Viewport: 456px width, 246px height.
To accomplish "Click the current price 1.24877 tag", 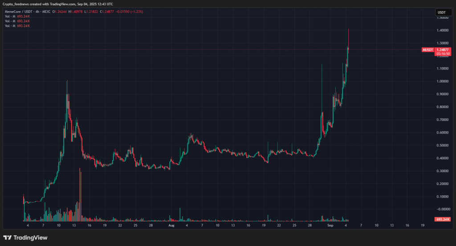I will 444,50.
